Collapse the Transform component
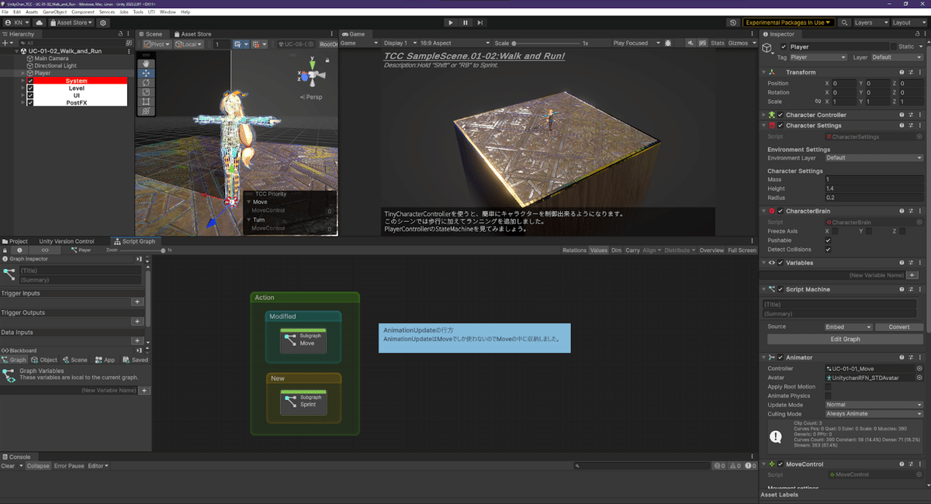This screenshot has height=504, width=931. (x=763, y=72)
